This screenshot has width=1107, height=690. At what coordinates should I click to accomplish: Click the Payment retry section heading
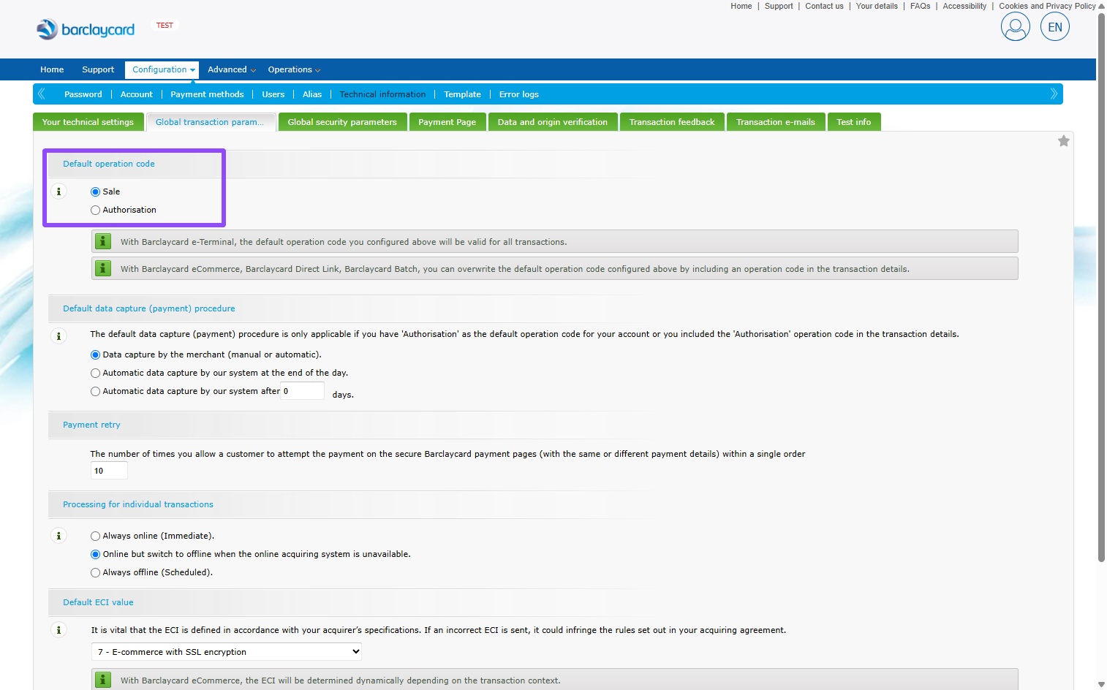tap(91, 425)
